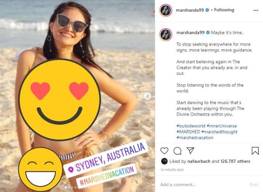Click marshanda99 profile picture in header
Viewport: 263px width, 192px height.
point(166,10)
